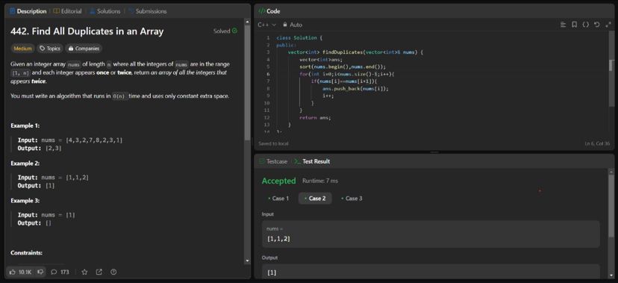This screenshot has height=283, width=618.
Task: Click the nums input field [1,1,2]
Action: click(x=431, y=234)
